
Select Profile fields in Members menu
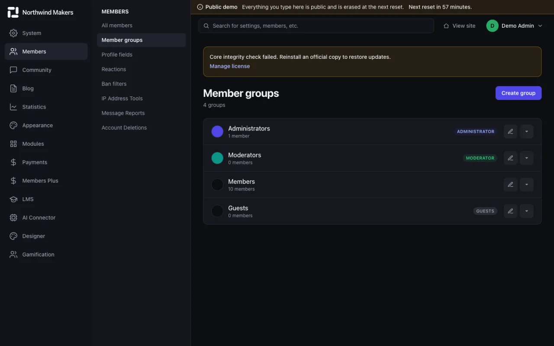click(141, 54)
